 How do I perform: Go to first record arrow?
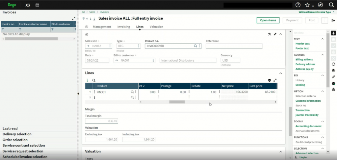(x=83, y=19)
